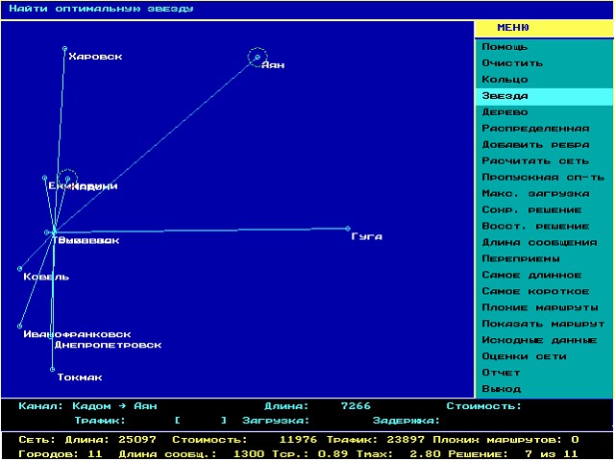The image size is (615, 461).
Task: Click the Трафик bracketed input field
Action: click(x=201, y=421)
